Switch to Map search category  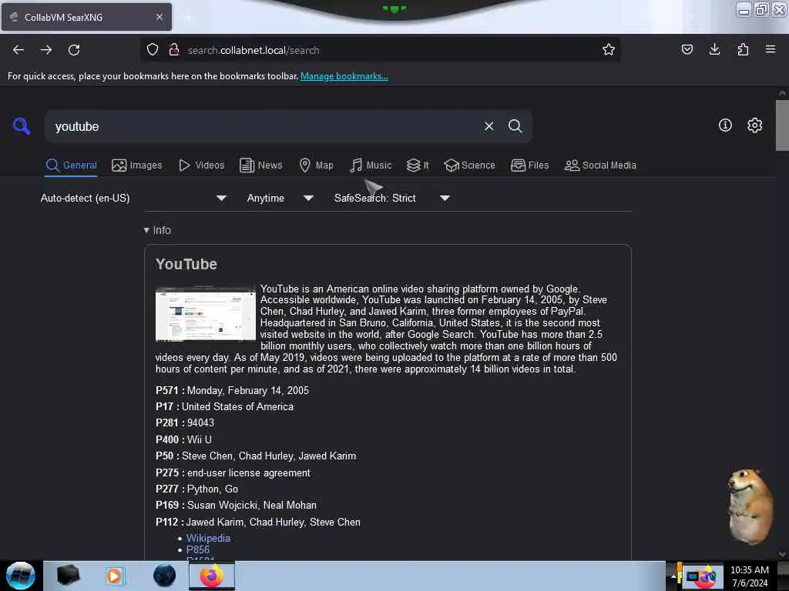point(316,165)
